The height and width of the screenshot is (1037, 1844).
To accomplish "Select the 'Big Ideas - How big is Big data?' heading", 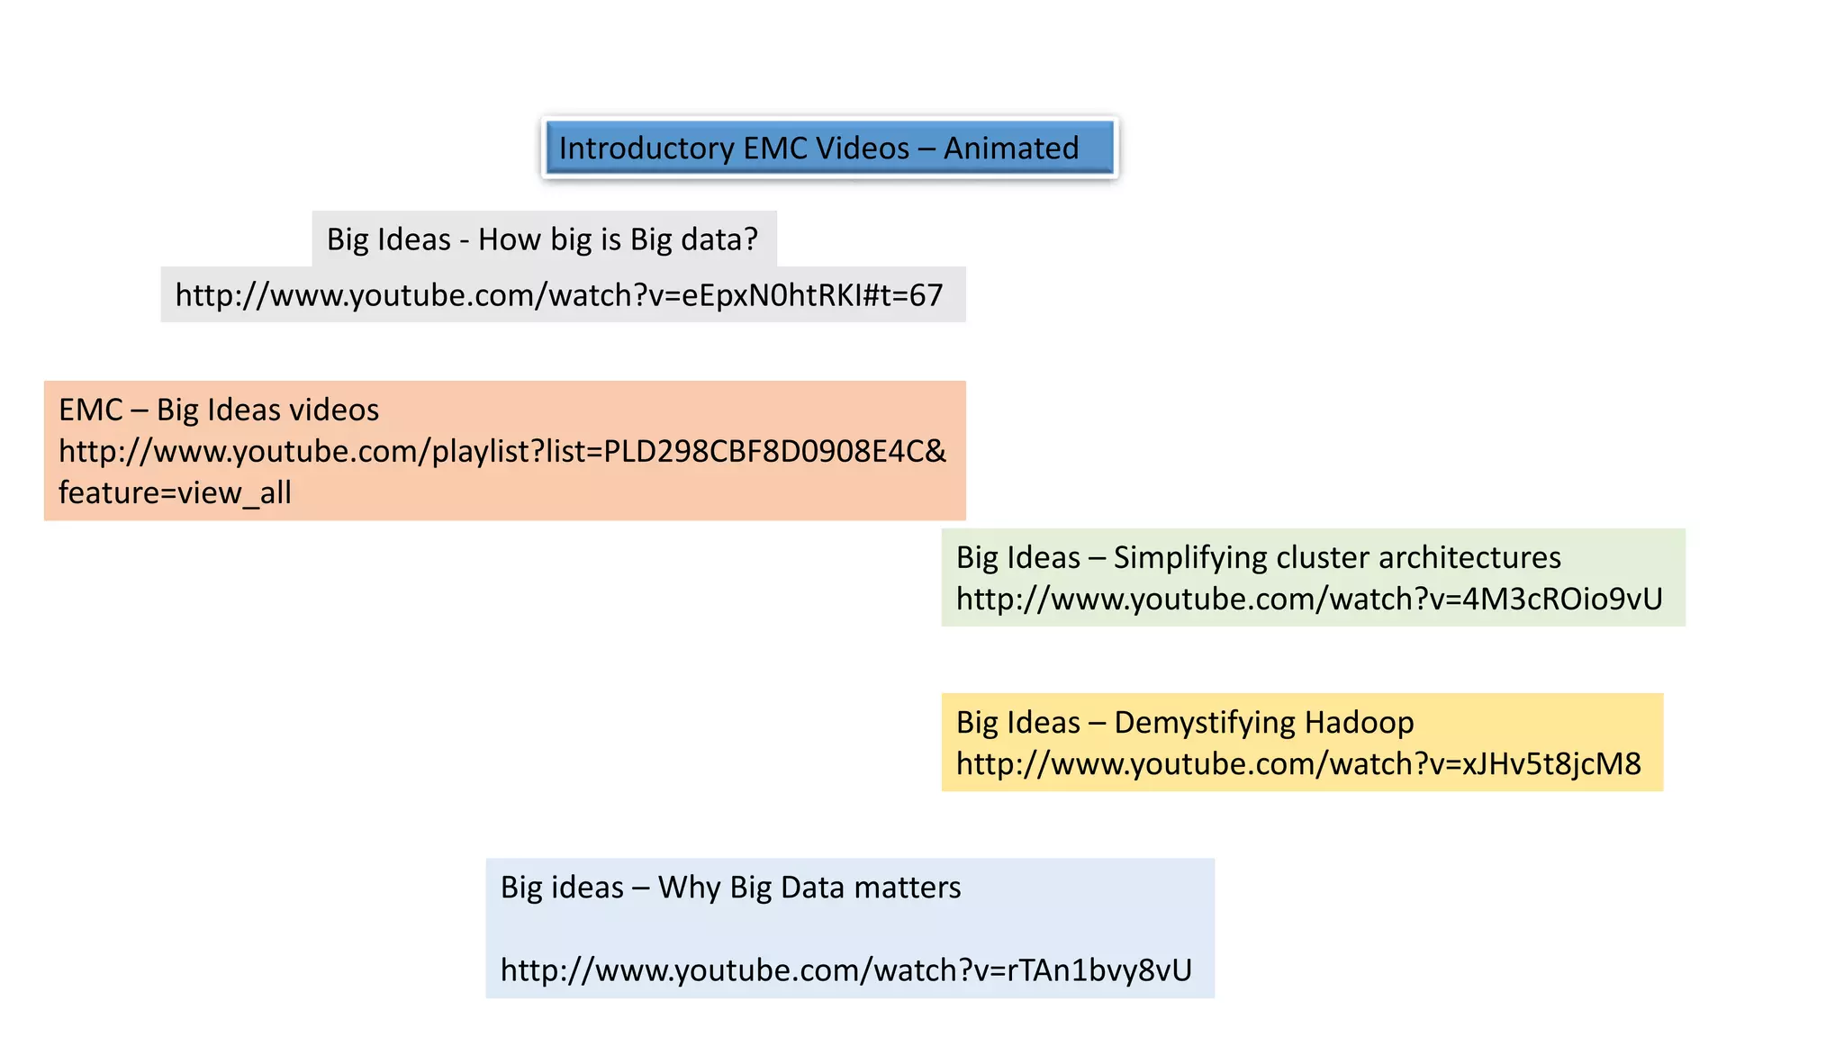I will (x=543, y=239).
